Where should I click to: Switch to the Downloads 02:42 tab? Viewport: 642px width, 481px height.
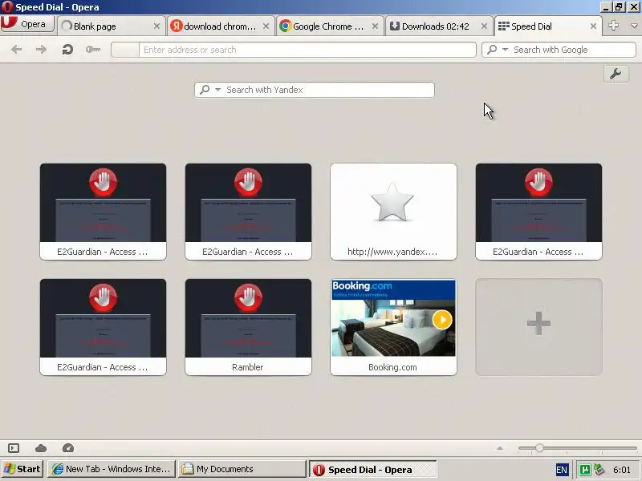coord(438,26)
